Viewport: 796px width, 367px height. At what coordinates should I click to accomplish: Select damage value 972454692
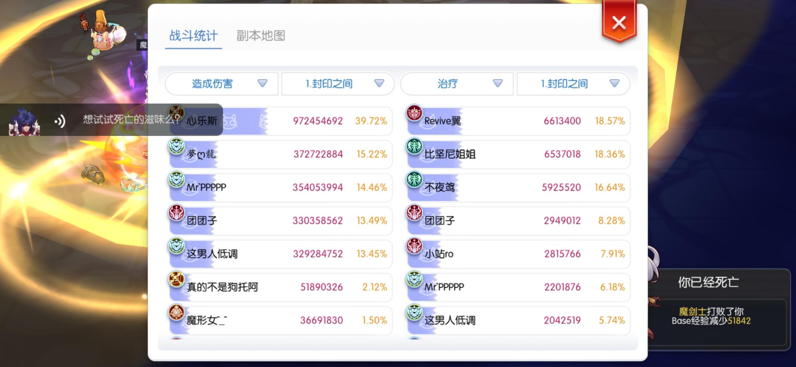click(x=318, y=121)
